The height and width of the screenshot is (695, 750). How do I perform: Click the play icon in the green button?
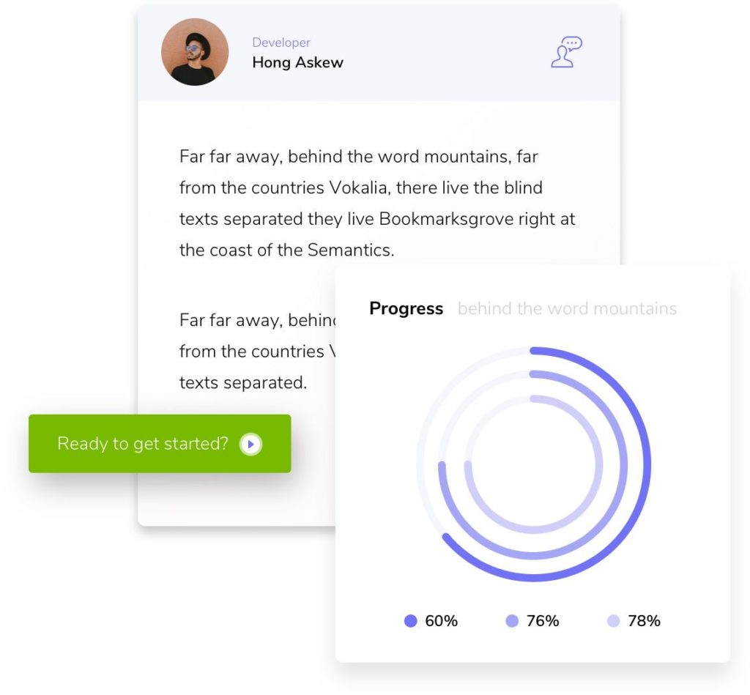(251, 444)
